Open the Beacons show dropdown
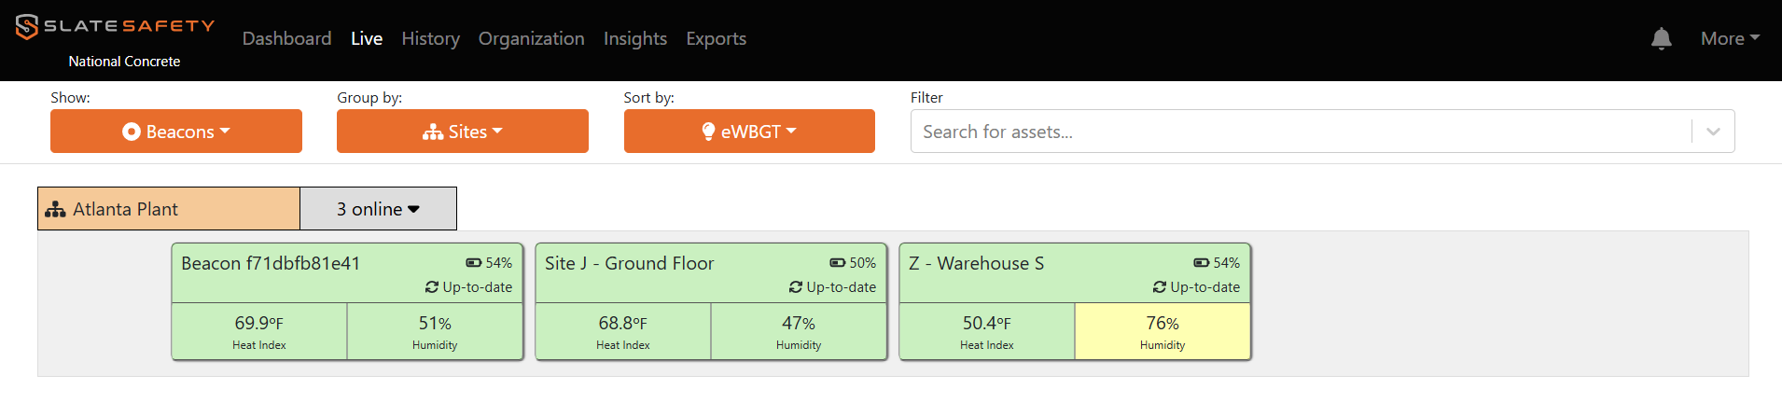 pos(176,131)
